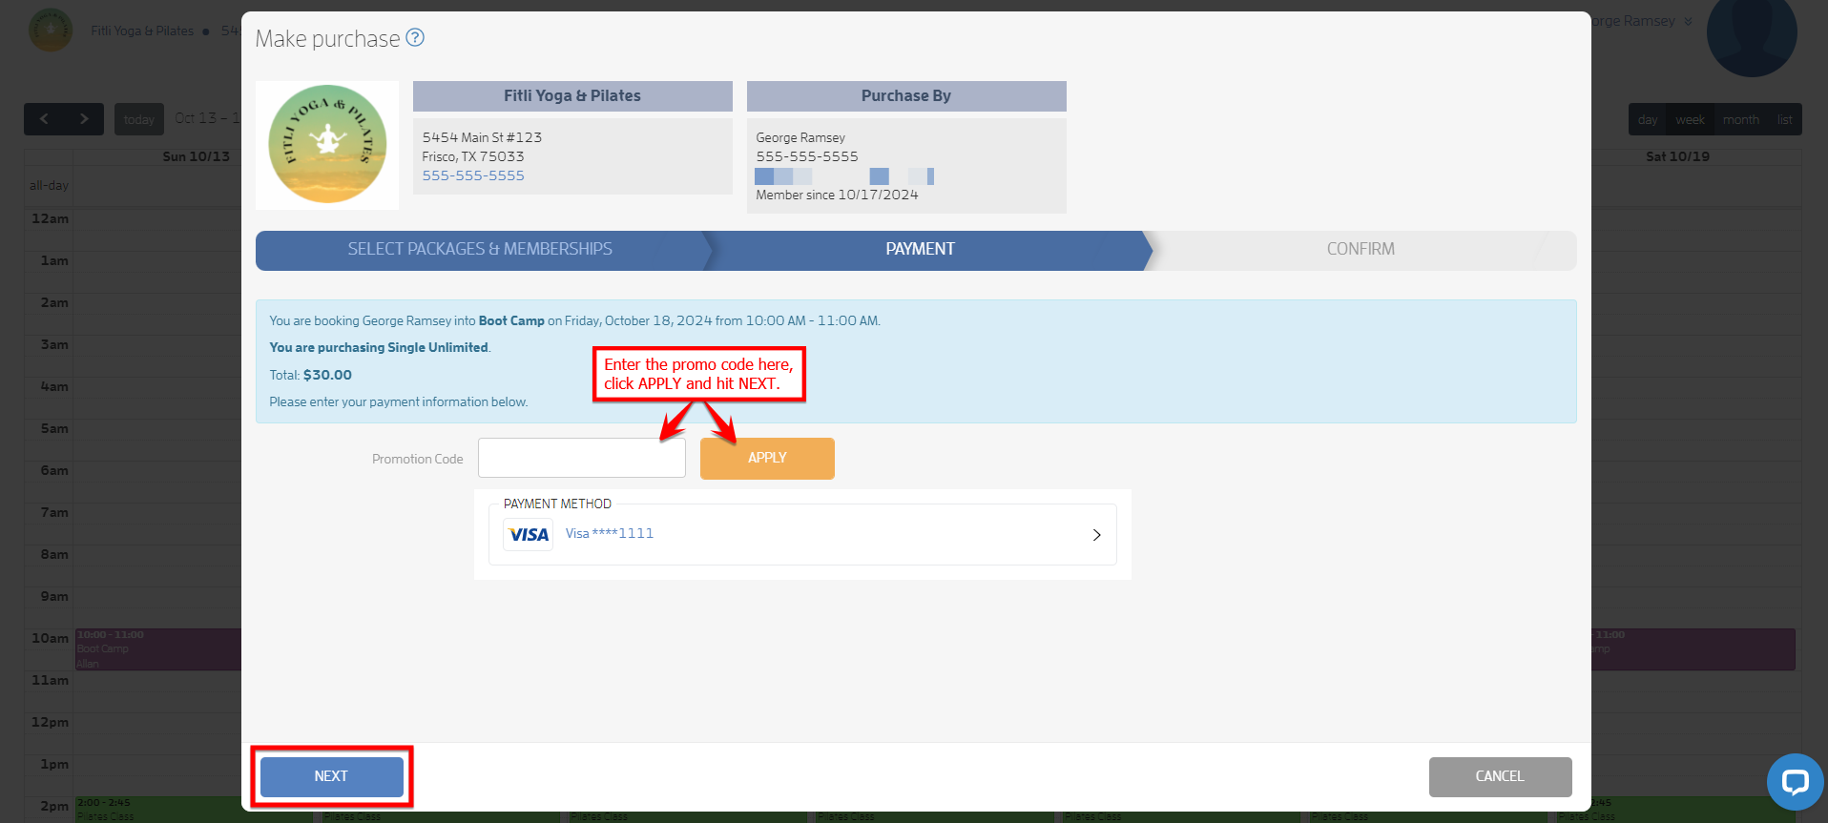
Task: Open the user profile avatar
Action: pos(1752,32)
